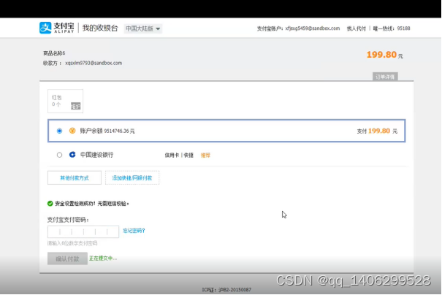The width and height of the screenshot is (442, 295).
Task: Click the 唯一热线: 95188 hotline text
Action: [x=392, y=28]
